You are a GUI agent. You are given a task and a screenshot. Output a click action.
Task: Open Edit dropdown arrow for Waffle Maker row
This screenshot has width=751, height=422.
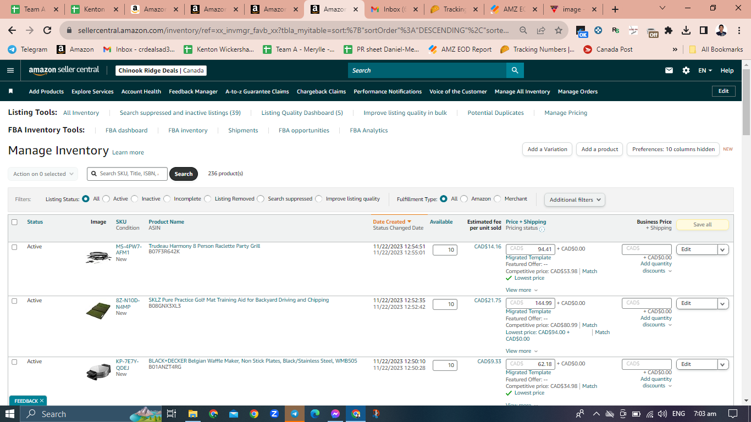pyautogui.click(x=723, y=364)
